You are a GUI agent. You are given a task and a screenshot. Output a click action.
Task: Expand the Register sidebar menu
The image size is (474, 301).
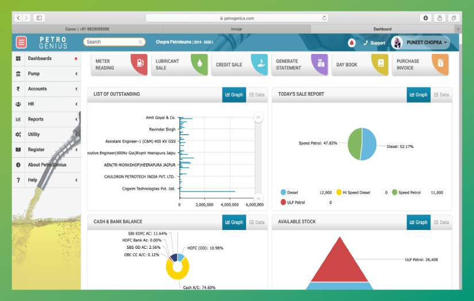point(47,150)
